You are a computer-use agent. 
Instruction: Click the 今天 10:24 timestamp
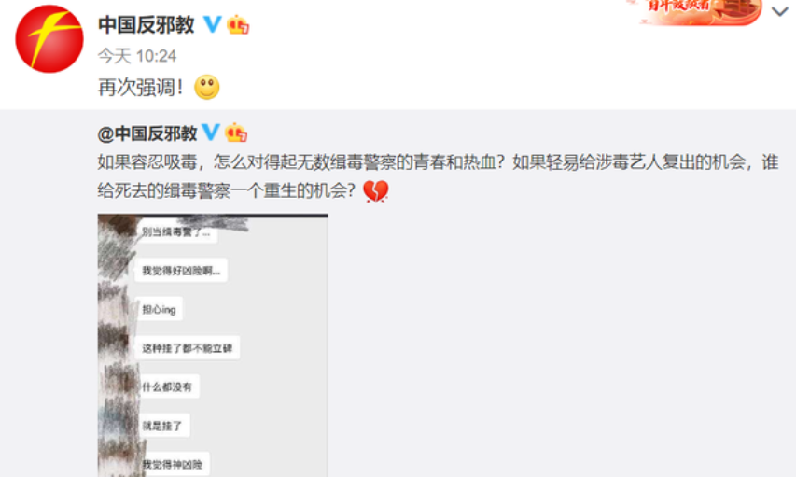tap(137, 56)
